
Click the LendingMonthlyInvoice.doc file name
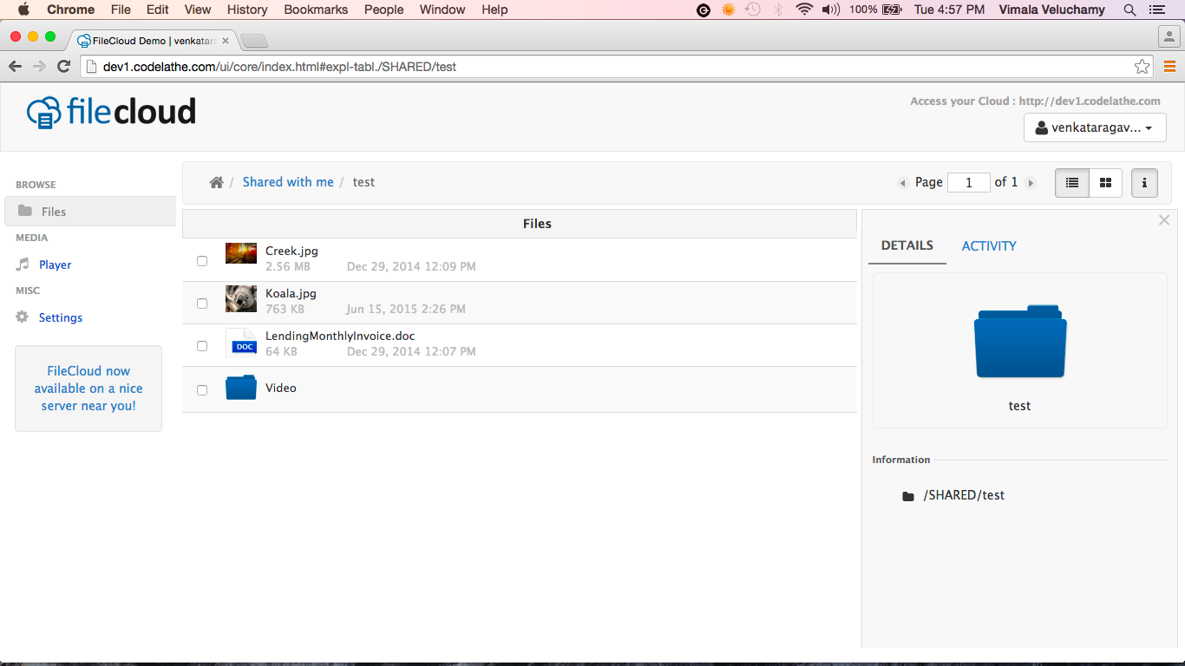click(340, 336)
